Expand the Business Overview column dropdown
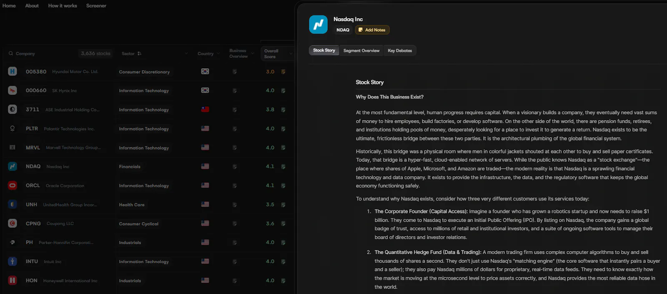 pyautogui.click(x=253, y=54)
